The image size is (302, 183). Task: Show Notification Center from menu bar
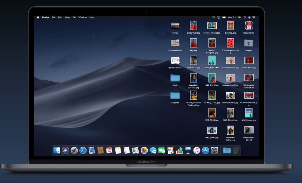[x=253, y=17]
